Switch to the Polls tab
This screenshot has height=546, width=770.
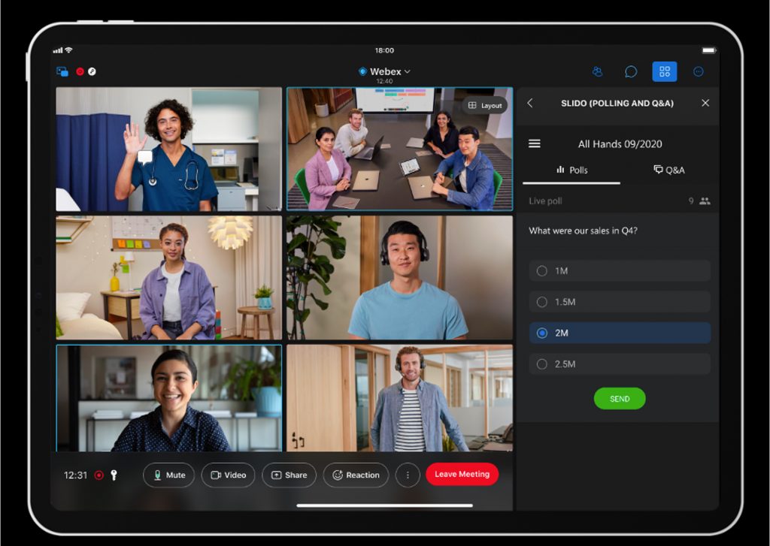(571, 170)
